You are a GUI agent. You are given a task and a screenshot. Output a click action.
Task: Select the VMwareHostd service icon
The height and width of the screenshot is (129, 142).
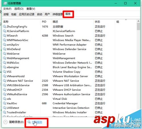(5, 76)
